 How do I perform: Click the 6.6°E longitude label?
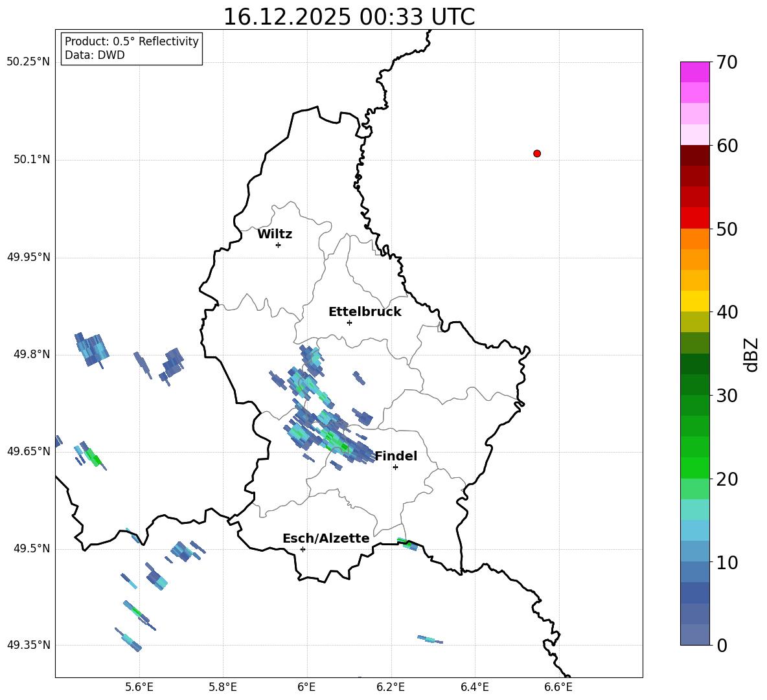pyautogui.click(x=558, y=688)
